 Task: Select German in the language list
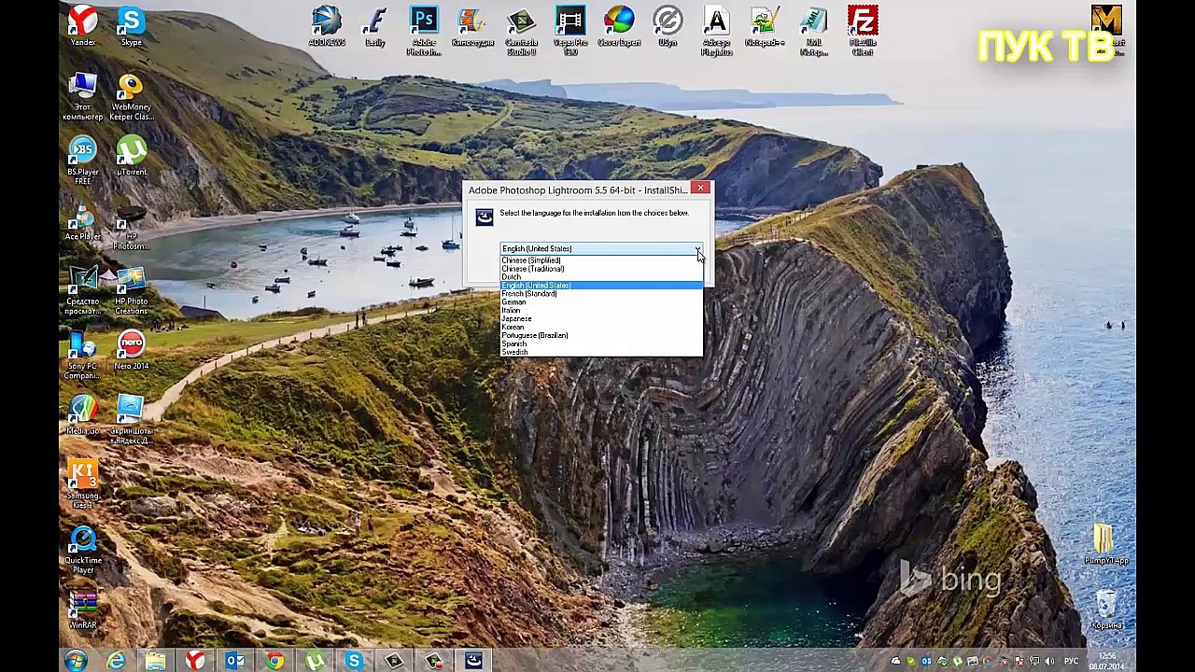601,302
